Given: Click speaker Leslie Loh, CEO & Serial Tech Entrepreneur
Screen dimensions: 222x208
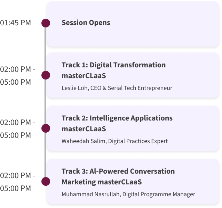Looking at the screenshot, I should [x=117, y=88].
